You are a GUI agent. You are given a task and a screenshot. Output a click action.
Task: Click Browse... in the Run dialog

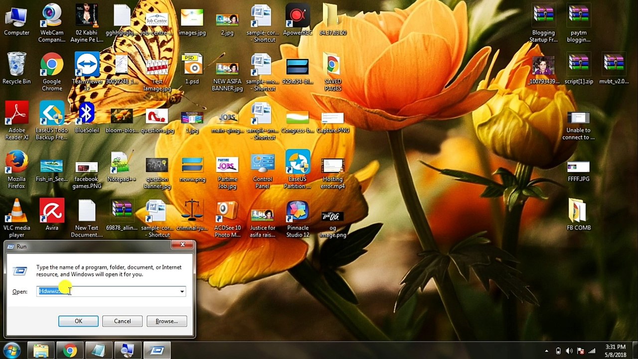pyautogui.click(x=166, y=321)
